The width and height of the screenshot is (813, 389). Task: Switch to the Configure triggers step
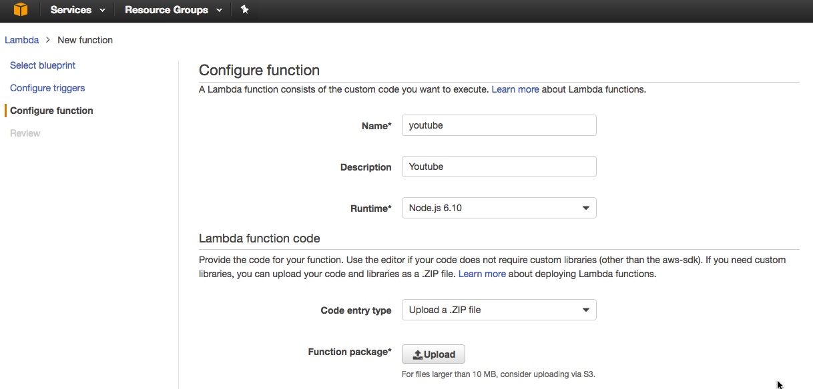[47, 88]
